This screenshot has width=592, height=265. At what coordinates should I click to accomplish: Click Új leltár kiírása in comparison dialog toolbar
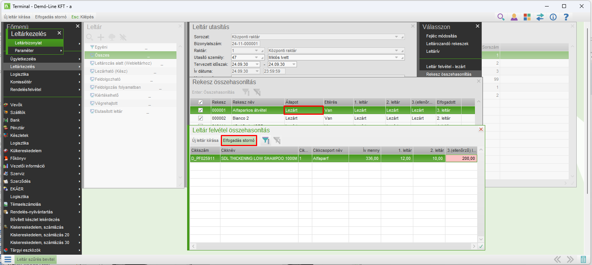tap(205, 140)
